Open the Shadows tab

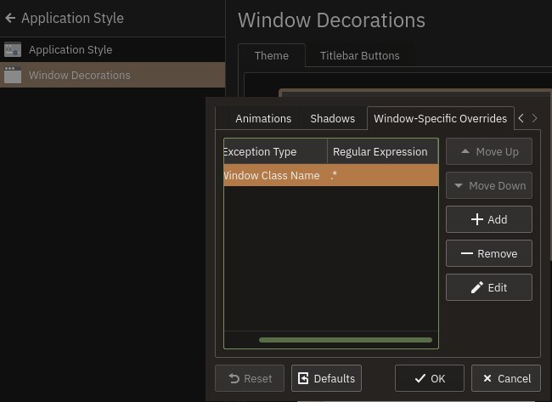click(x=333, y=119)
